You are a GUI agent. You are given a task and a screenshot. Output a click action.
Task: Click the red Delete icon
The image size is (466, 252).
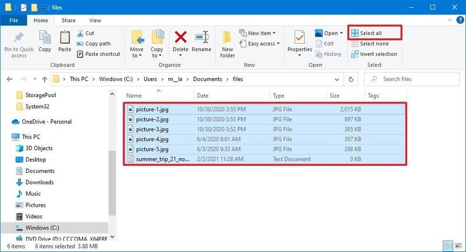[x=181, y=38]
